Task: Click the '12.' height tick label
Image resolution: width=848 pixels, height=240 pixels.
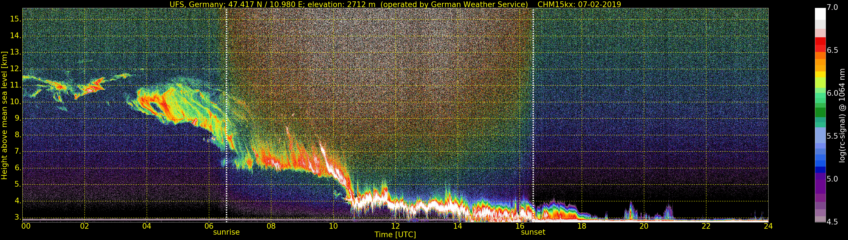Action: point(16,69)
